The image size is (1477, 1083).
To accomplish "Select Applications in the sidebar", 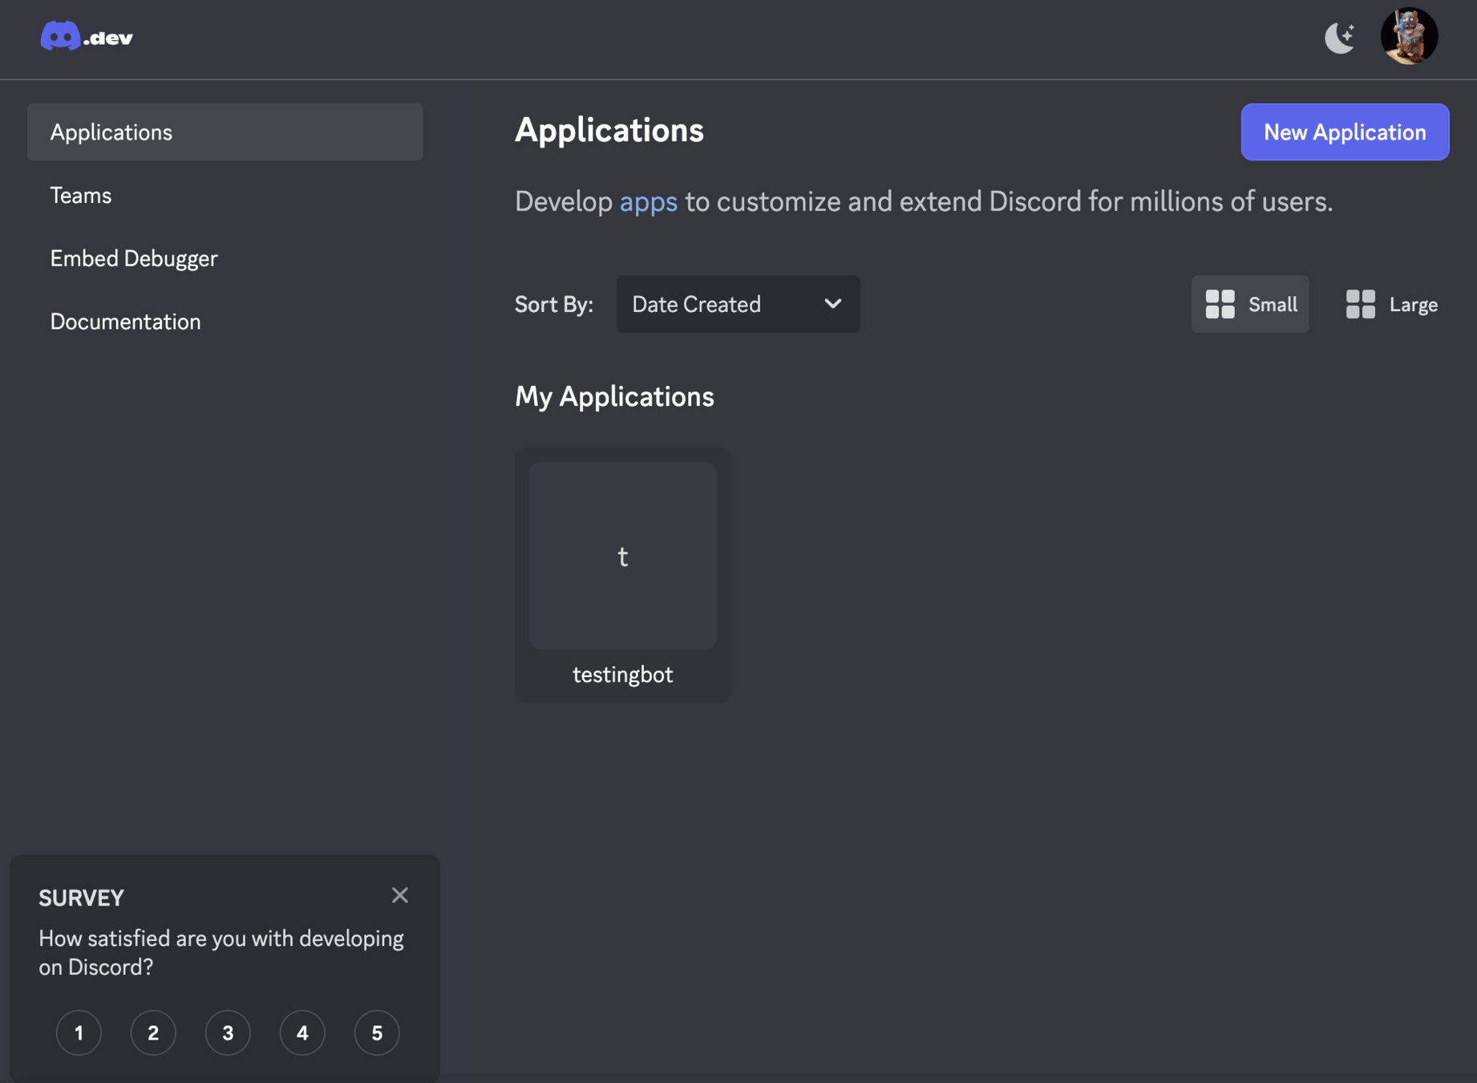I will (x=225, y=132).
